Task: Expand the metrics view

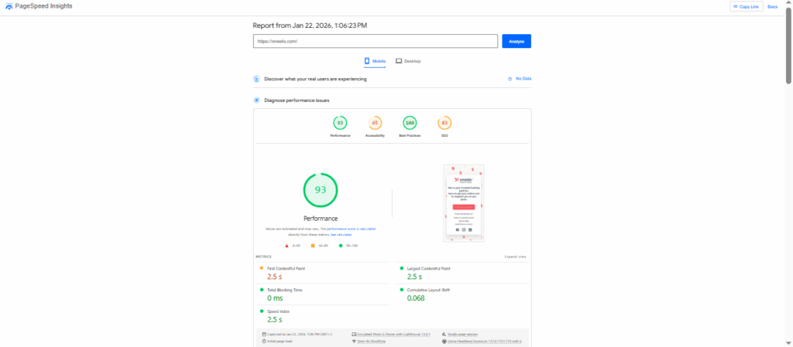Action: click(515, 256)
